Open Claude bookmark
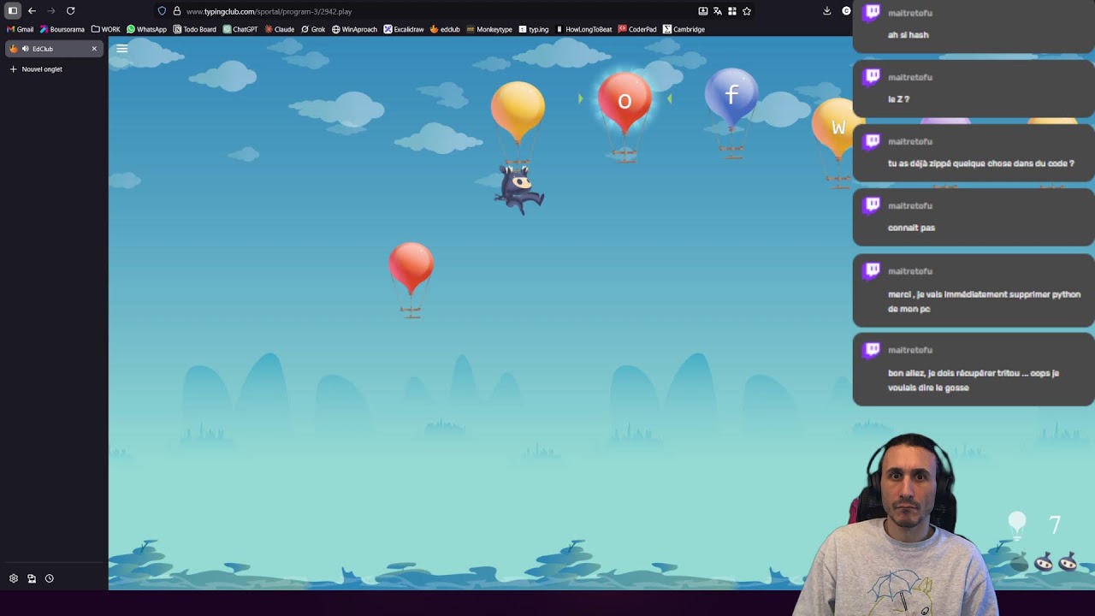This screenshot has height=616, width=1095. [280, 29]
